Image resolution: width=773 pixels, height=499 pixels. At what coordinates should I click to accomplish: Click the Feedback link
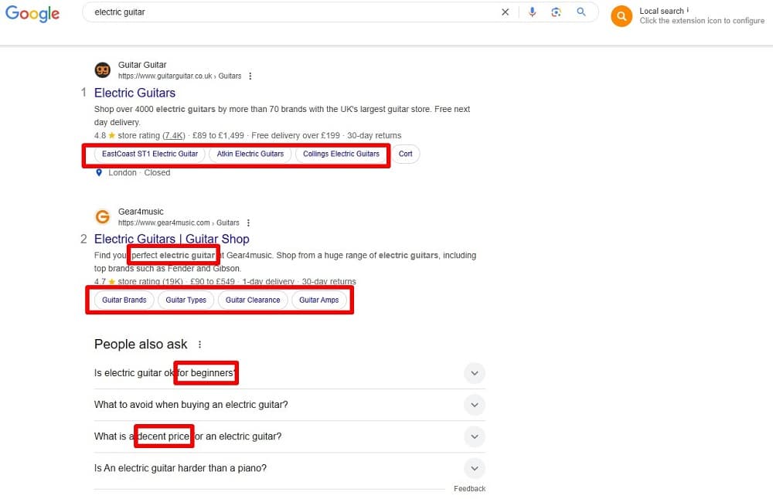[469, 489]
